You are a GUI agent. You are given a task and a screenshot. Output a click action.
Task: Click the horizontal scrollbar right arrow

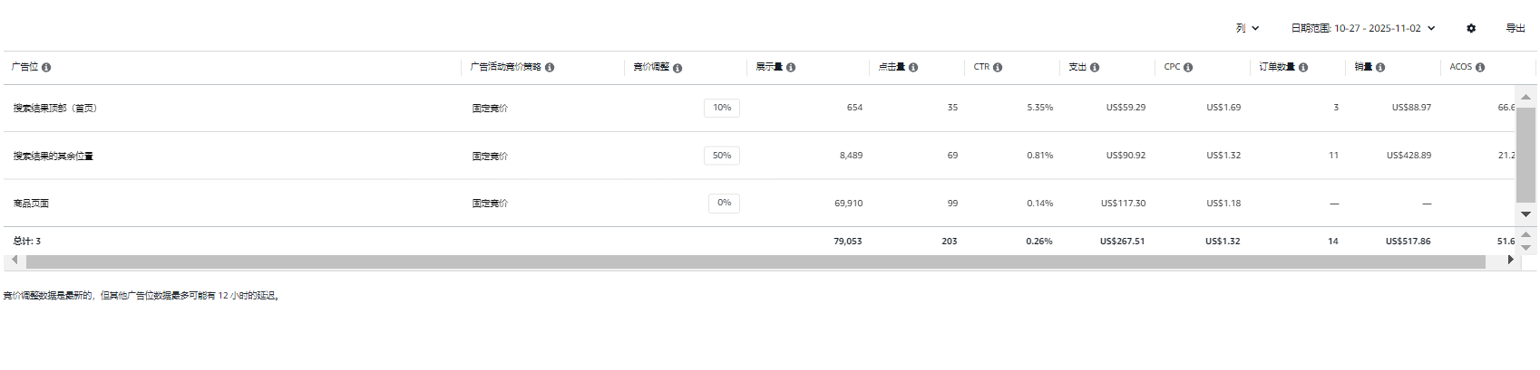[1510, 261]
